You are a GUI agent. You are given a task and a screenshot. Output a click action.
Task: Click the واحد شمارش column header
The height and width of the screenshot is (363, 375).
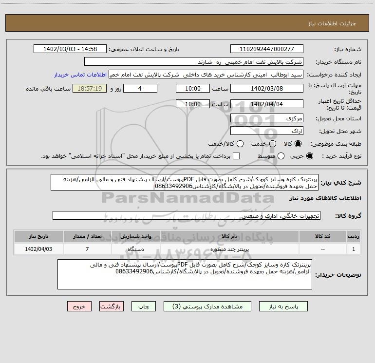point(135,236)
